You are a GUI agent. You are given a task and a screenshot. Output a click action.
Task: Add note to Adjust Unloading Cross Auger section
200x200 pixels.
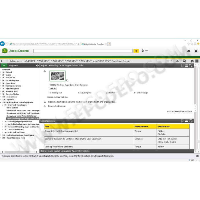(x=191, y=65)
